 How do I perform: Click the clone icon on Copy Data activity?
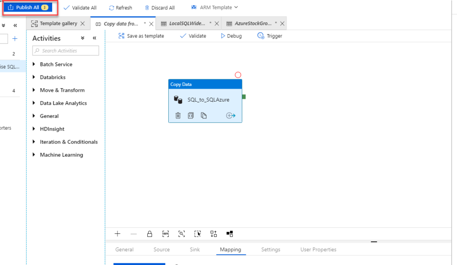[204, 115]
